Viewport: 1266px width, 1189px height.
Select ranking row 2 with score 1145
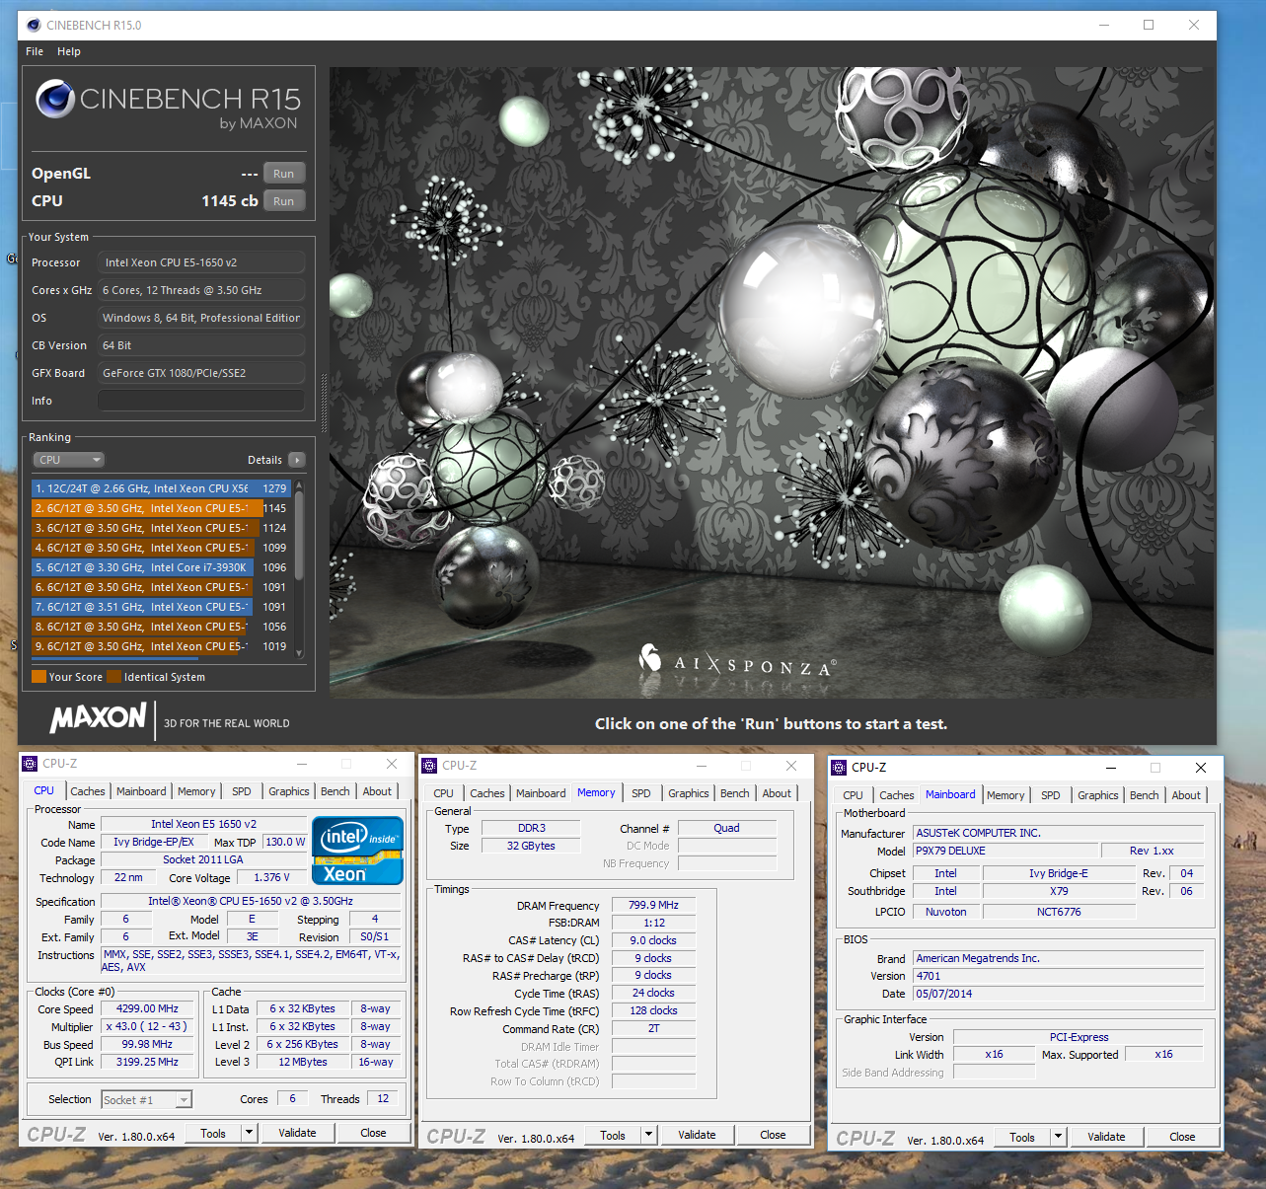[160, 508]
